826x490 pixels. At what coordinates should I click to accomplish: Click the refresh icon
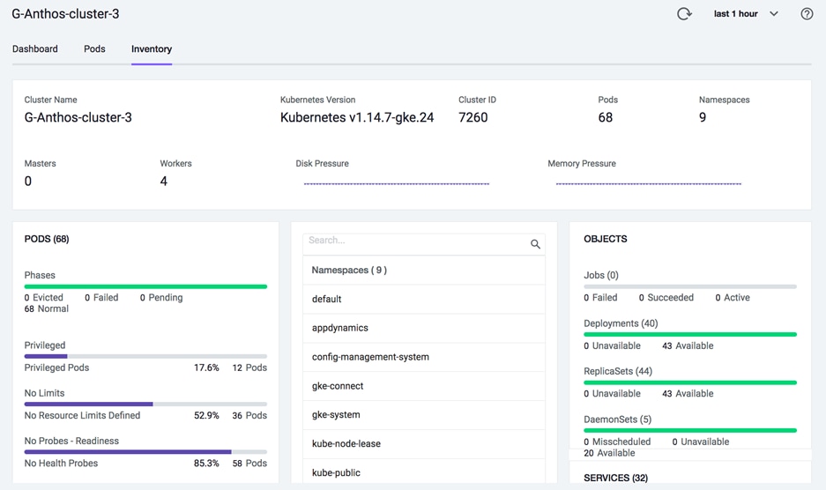click(x=684, y=14)
